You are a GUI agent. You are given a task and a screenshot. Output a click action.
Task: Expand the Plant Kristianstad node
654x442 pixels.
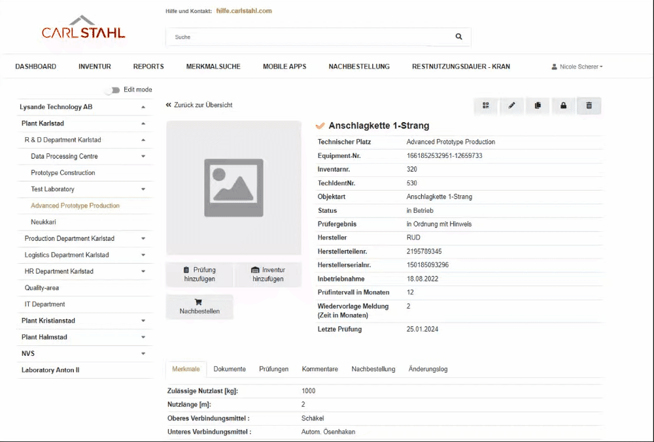pos(143,321)
